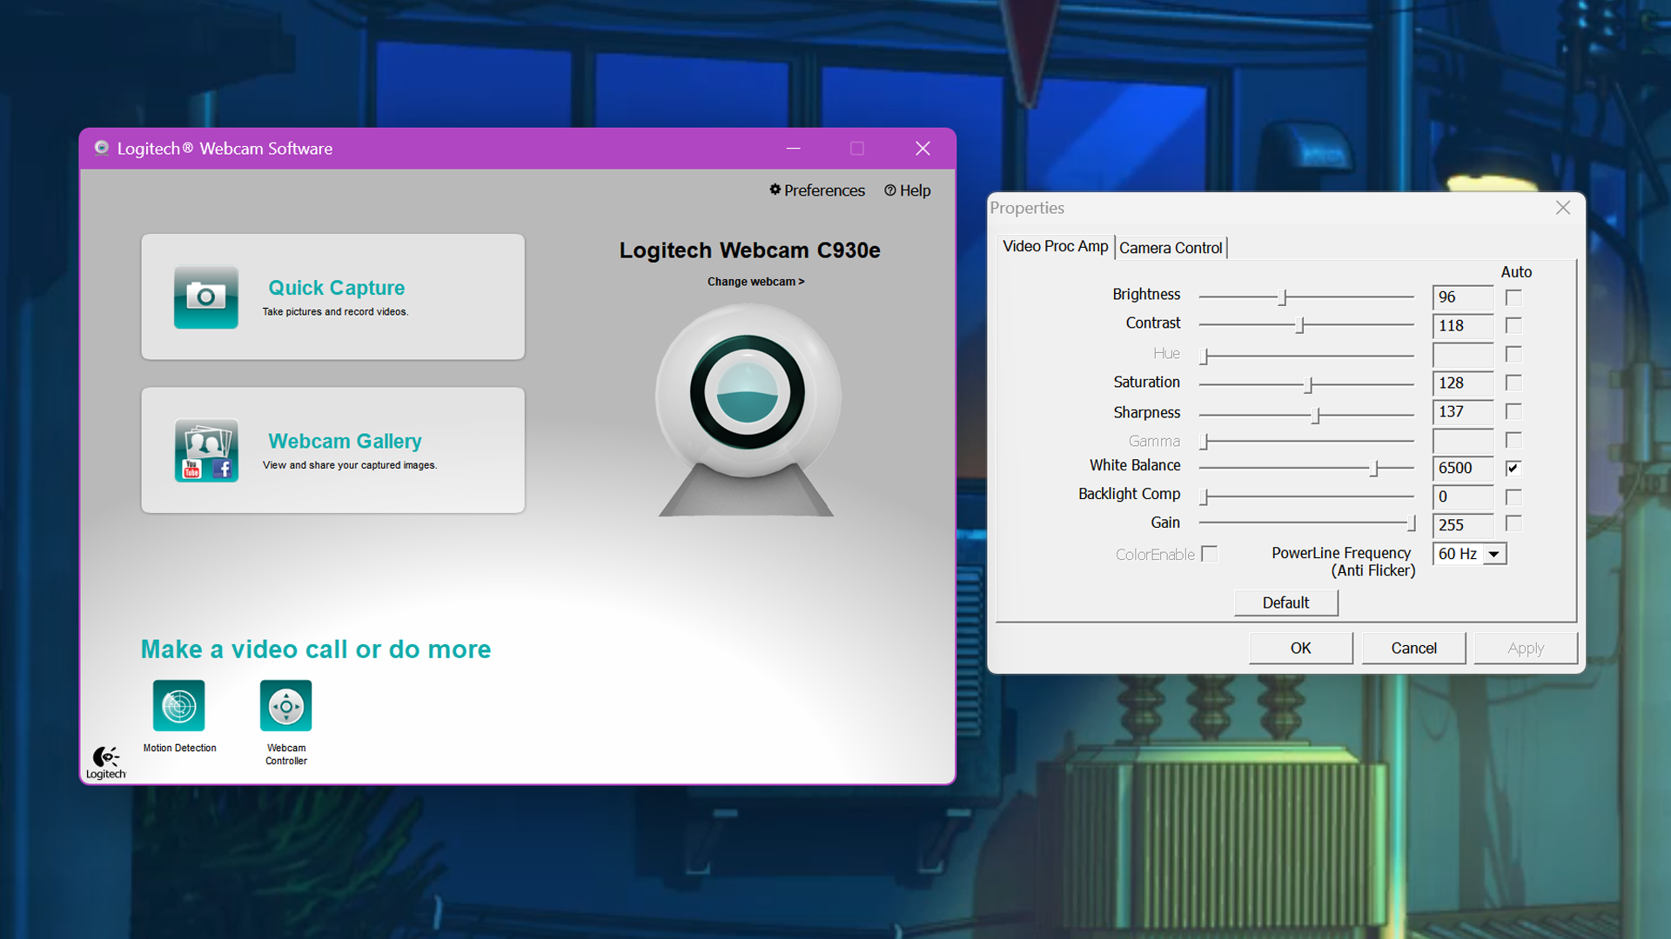Enable Auto for Brightness
The image size is (1671, 939).
[x=1513, y=297]
